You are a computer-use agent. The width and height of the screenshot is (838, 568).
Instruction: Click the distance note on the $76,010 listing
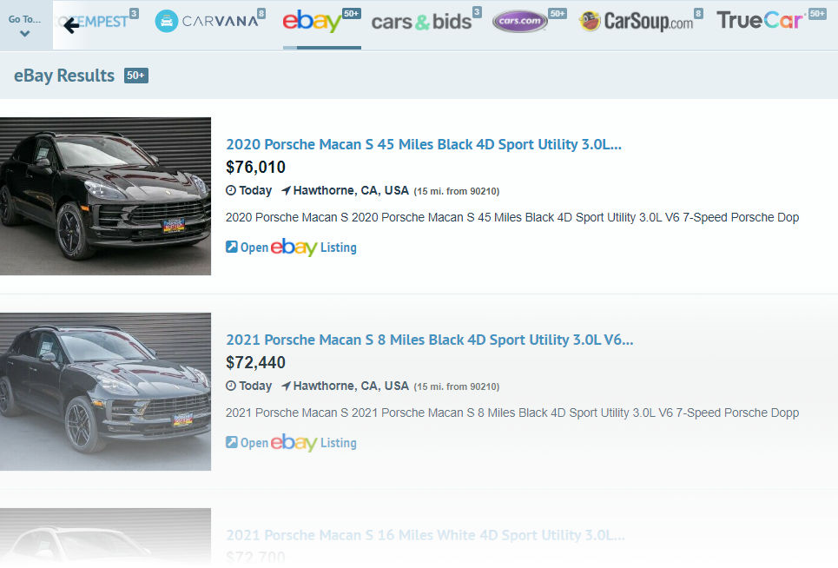tap(457, 191)
